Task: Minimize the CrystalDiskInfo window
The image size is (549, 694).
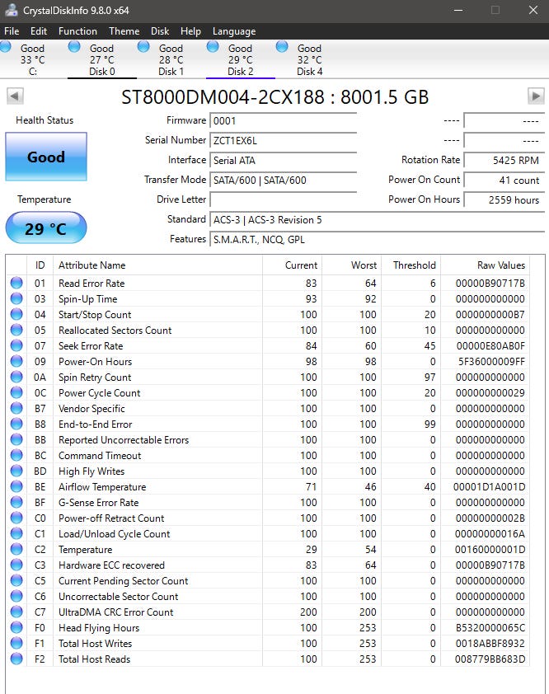Action: (458, 10)
